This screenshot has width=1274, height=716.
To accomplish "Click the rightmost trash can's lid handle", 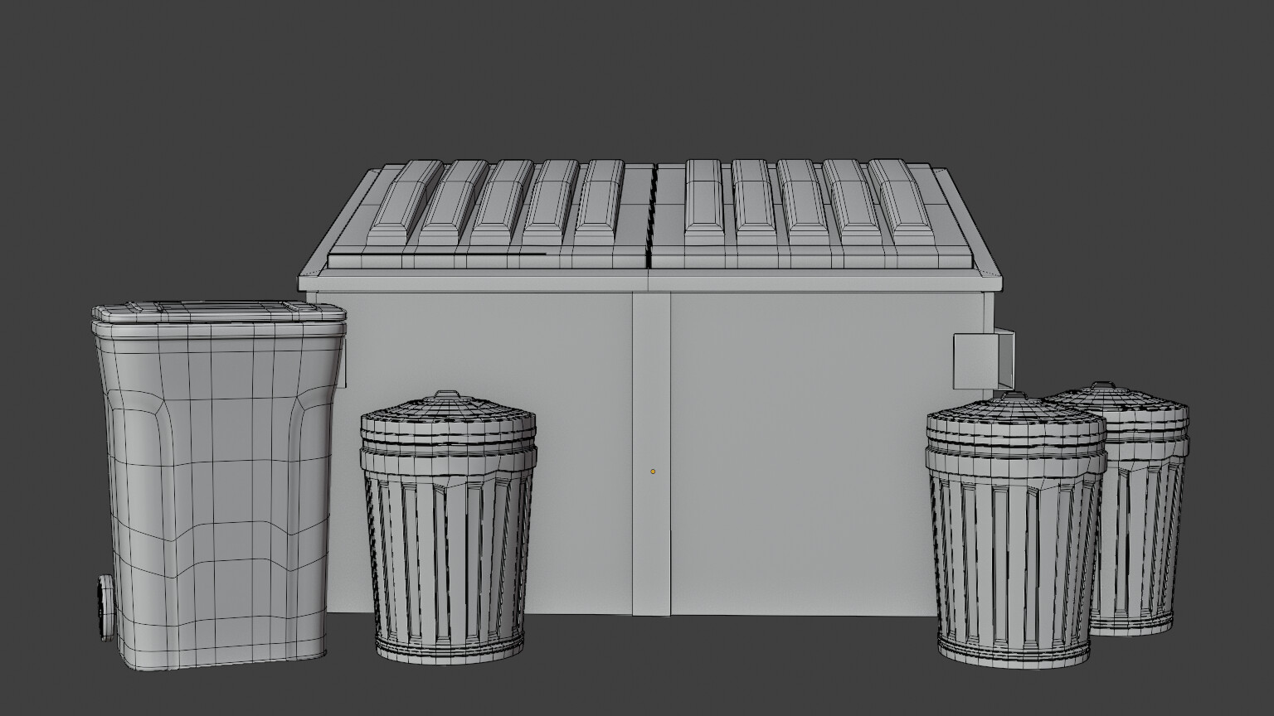I will click(x=1103, y=384).
